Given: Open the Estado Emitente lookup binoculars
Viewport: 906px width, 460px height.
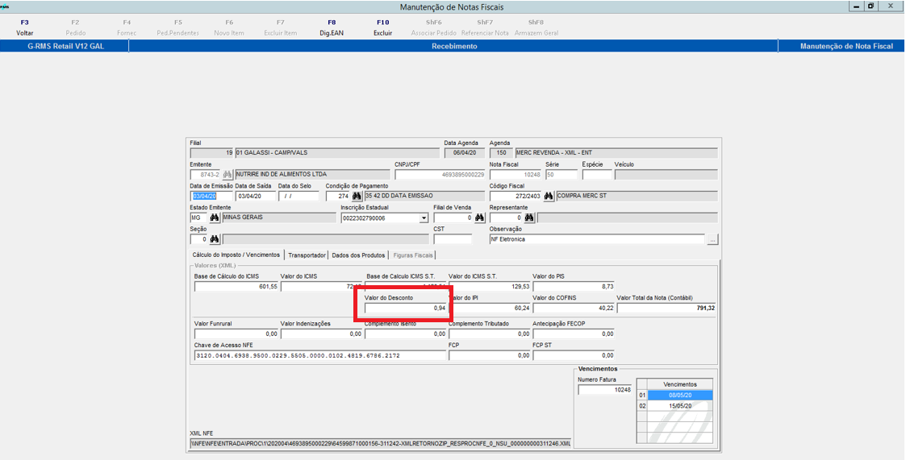Looking at the screenshot, I should 215,218.
